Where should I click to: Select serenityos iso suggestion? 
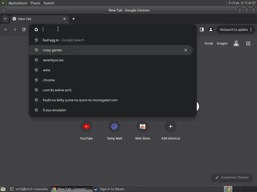pos(111,60)
